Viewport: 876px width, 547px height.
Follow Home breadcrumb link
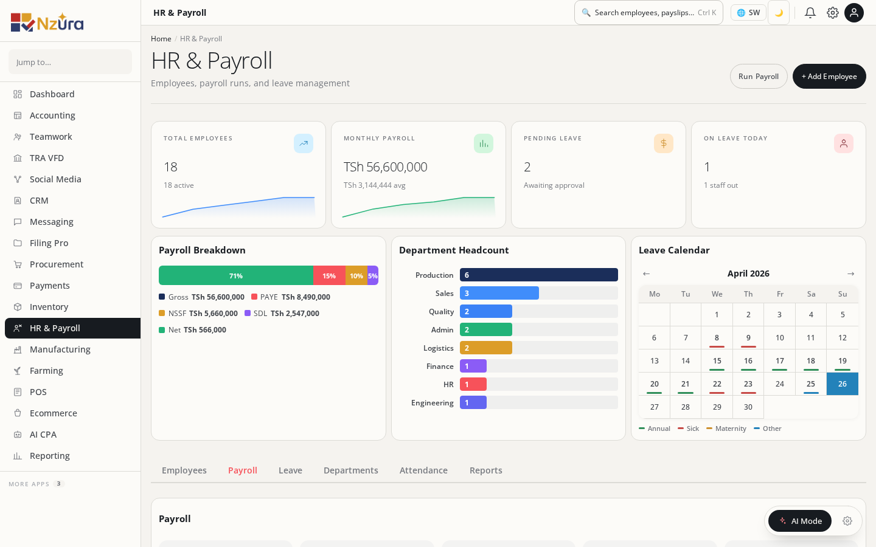tap(161, 39)
